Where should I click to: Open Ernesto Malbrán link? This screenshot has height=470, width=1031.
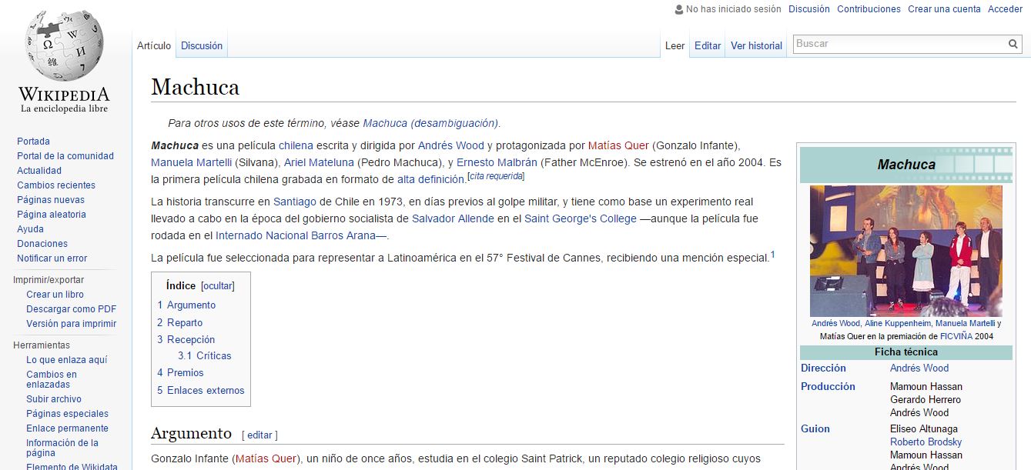(x=497, y=162)
